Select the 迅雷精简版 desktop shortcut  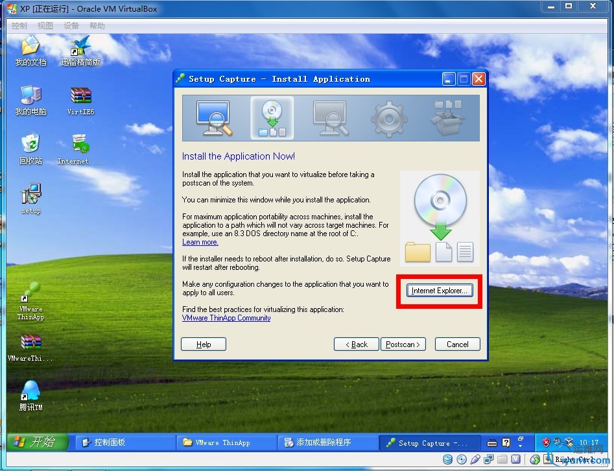tap(80, 51)
